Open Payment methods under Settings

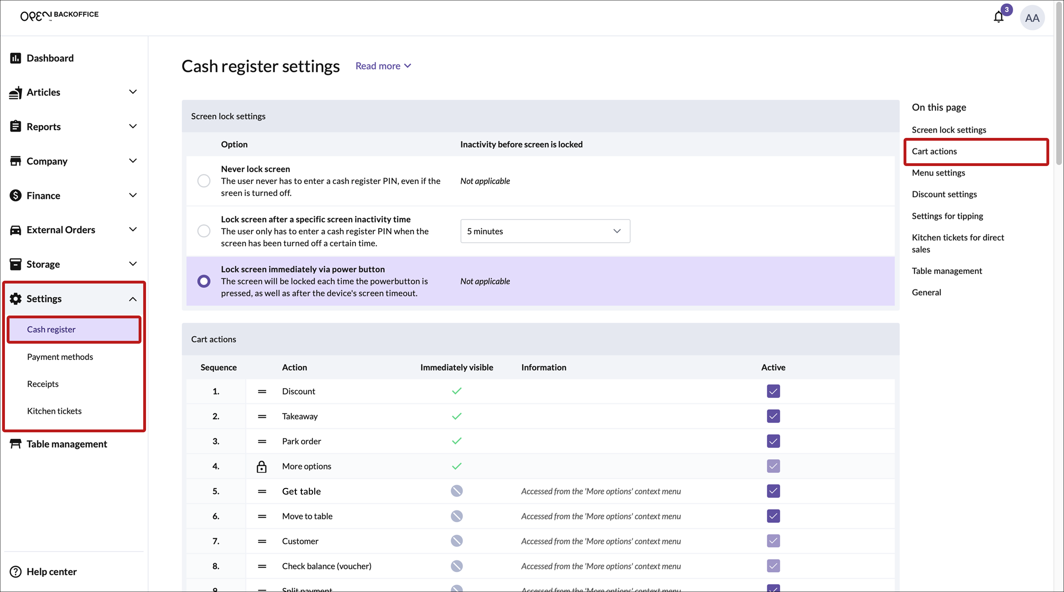(x=60, y=357)
